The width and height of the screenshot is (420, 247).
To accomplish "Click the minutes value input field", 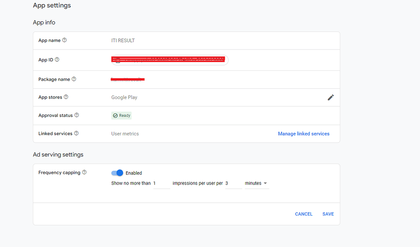I will point(233,183).
